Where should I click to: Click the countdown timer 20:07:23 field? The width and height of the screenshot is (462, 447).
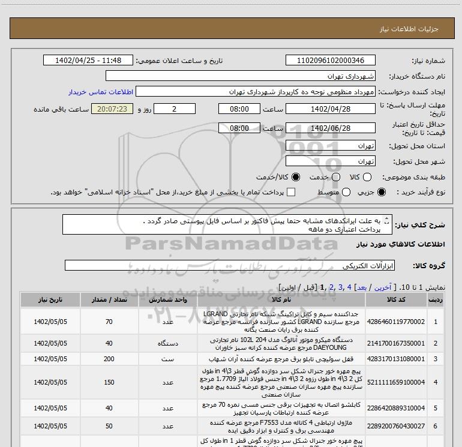tap(112, 109)
